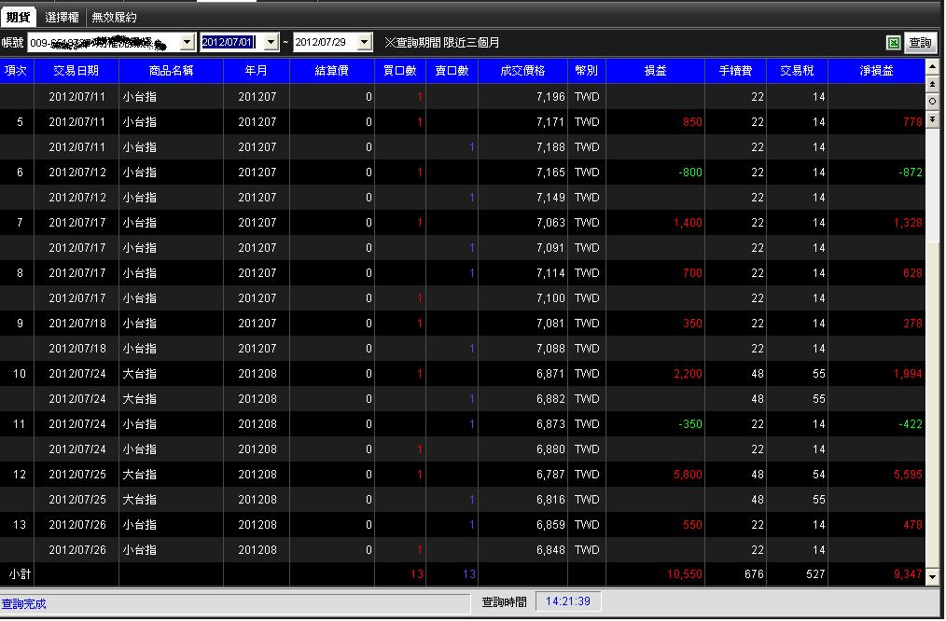
Task: Select the price 7,081 in row 9
Action: click(x=550, y=324)
